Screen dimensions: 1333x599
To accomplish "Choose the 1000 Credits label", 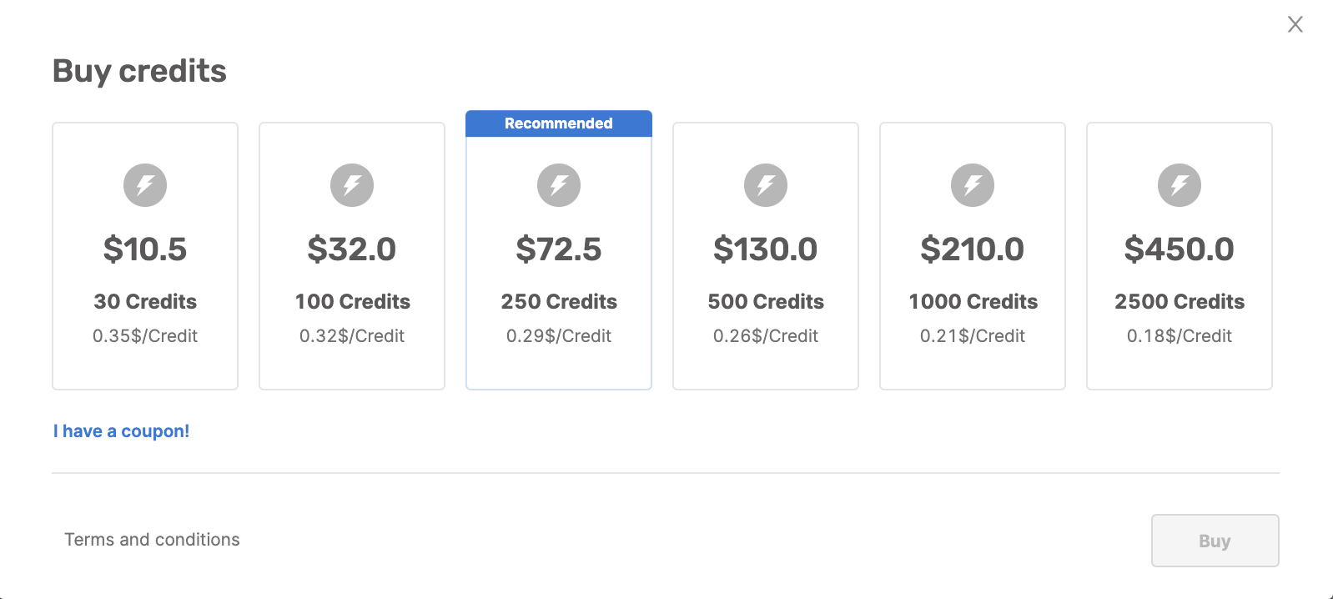I will (973, 301).
